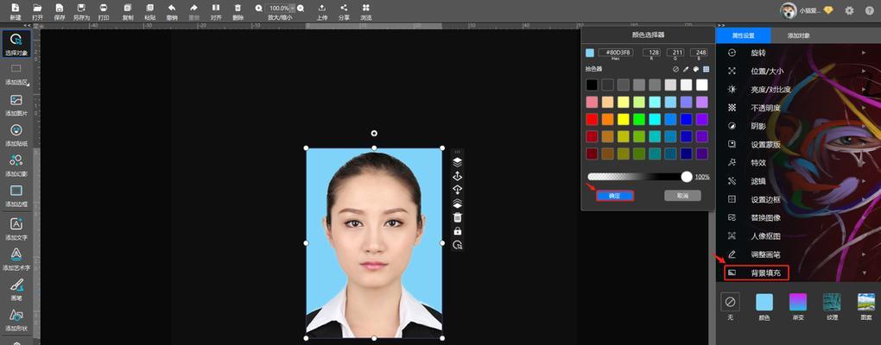This screenshot has width=881, height=345.
Task: Switch to the 添加对象 tab
Action: pyautogui.click(x=798, y=35)
